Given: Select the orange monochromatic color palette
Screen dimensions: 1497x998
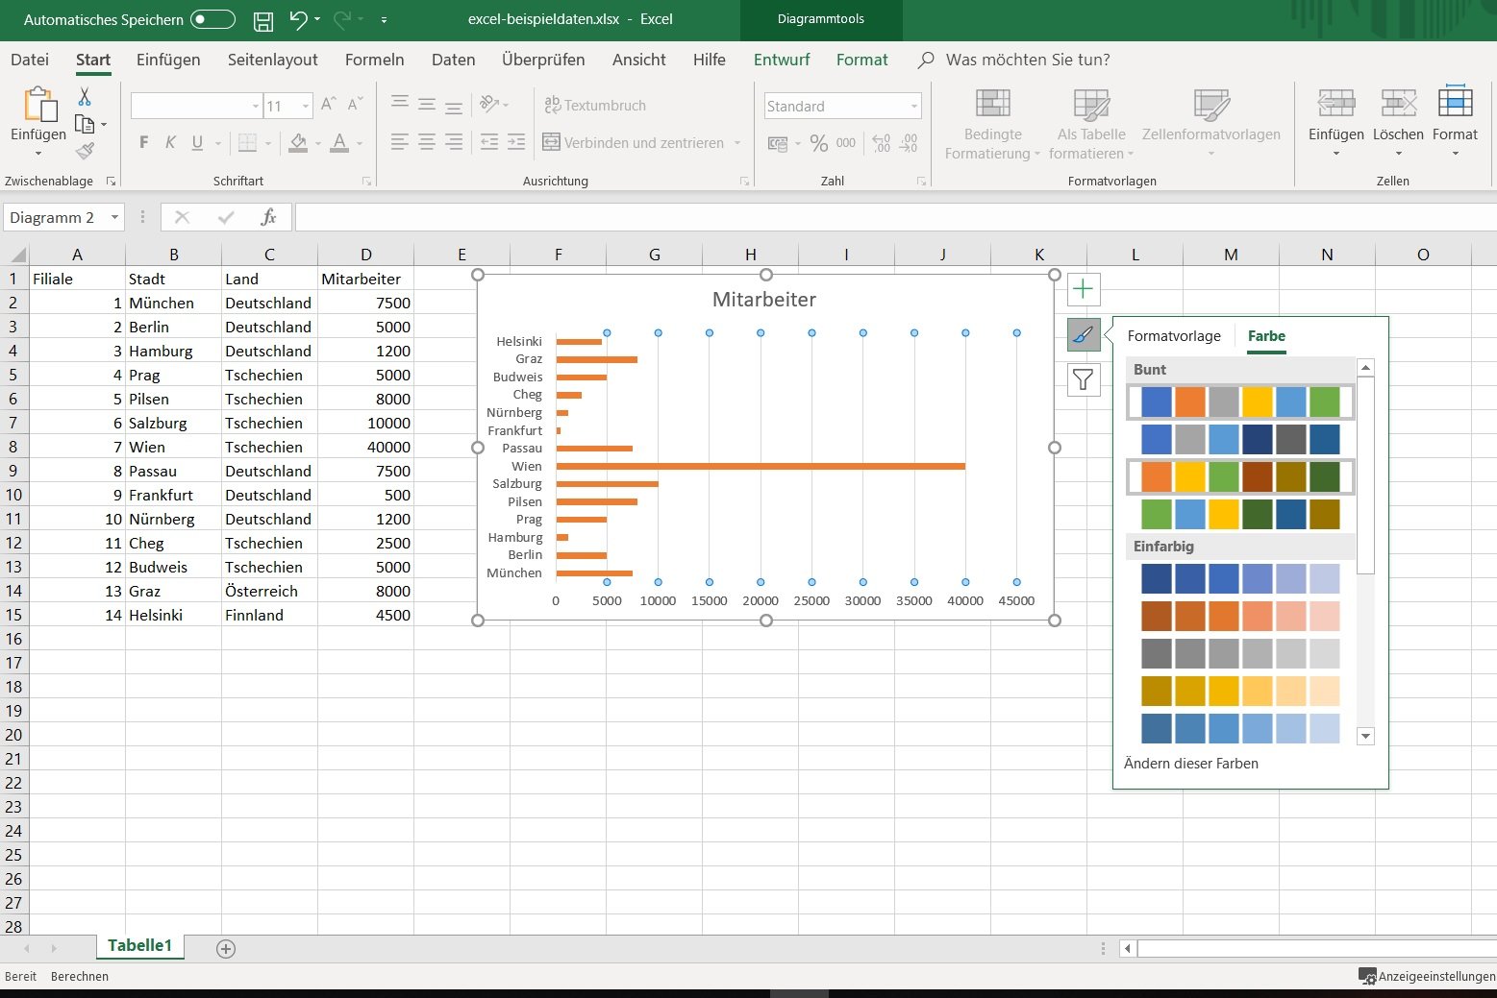Looking at the screenshot, I should (x=1240, y=616).
